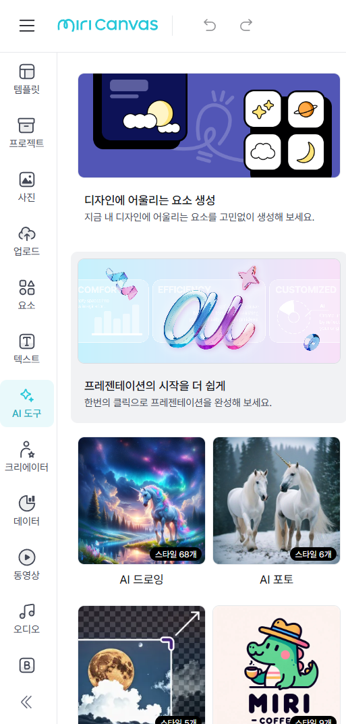Open the 텍스트 text tool panel
The height and width of the screenshot is (724, 346).
(x=27, y=350)
